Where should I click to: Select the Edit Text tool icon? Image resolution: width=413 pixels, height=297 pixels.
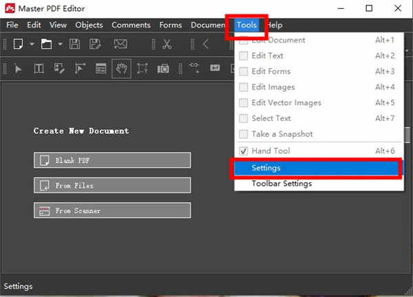pyautogui.click(x=39, y=69)
